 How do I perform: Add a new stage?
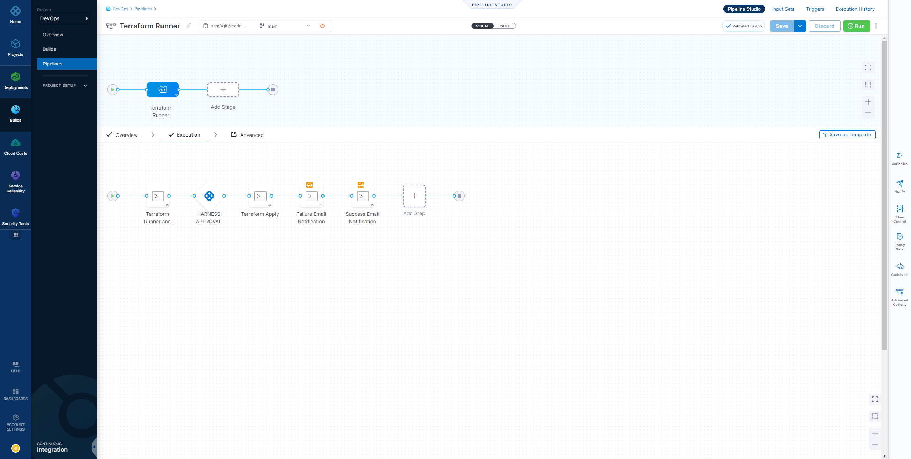pyautogui.click(x=223, y=90)
